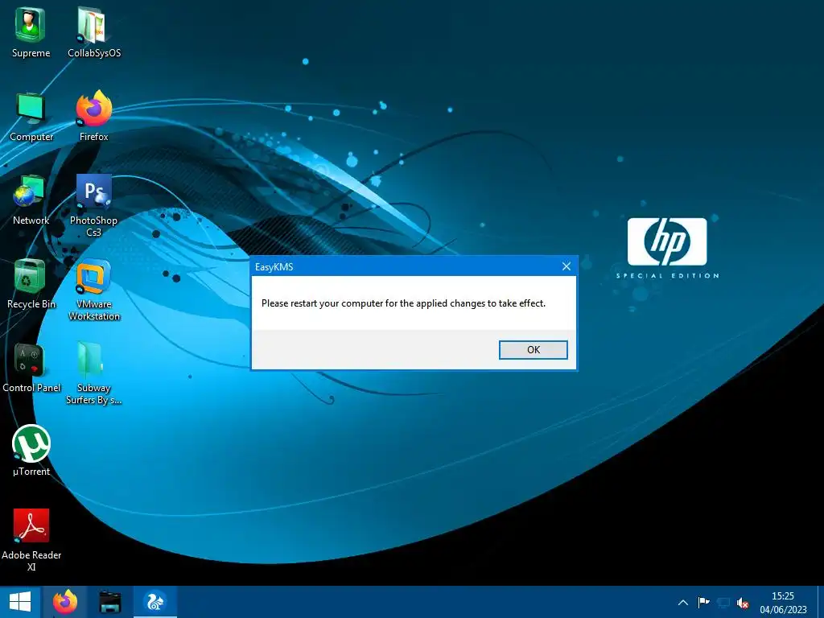
Task: Open the Action Center flag icon
Action: pyautogui.click(x=703, y=602)
